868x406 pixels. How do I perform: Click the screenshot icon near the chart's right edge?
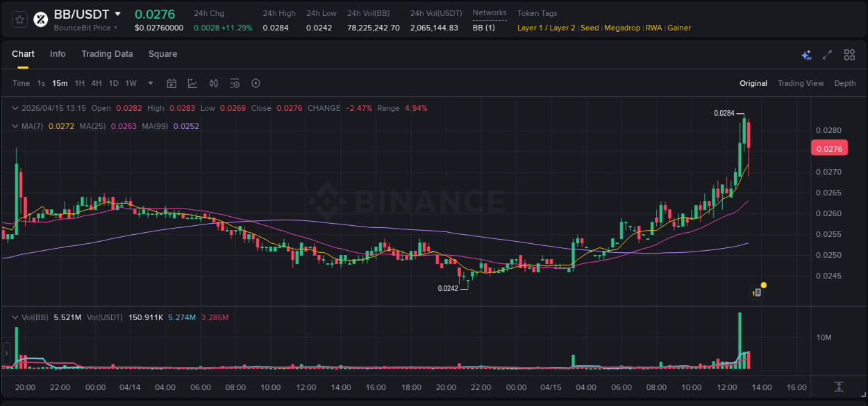tap(756, 292)
